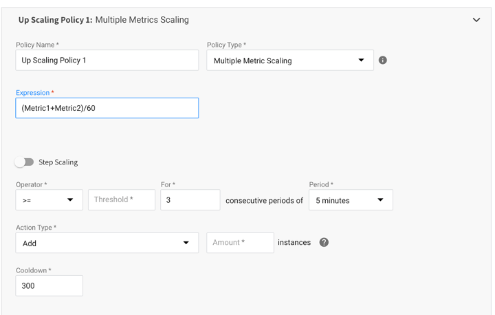Viewport: 495px width, 315px height.
Task: Open the Operator dropdown showing >=
Action: [x=49, y=200]
